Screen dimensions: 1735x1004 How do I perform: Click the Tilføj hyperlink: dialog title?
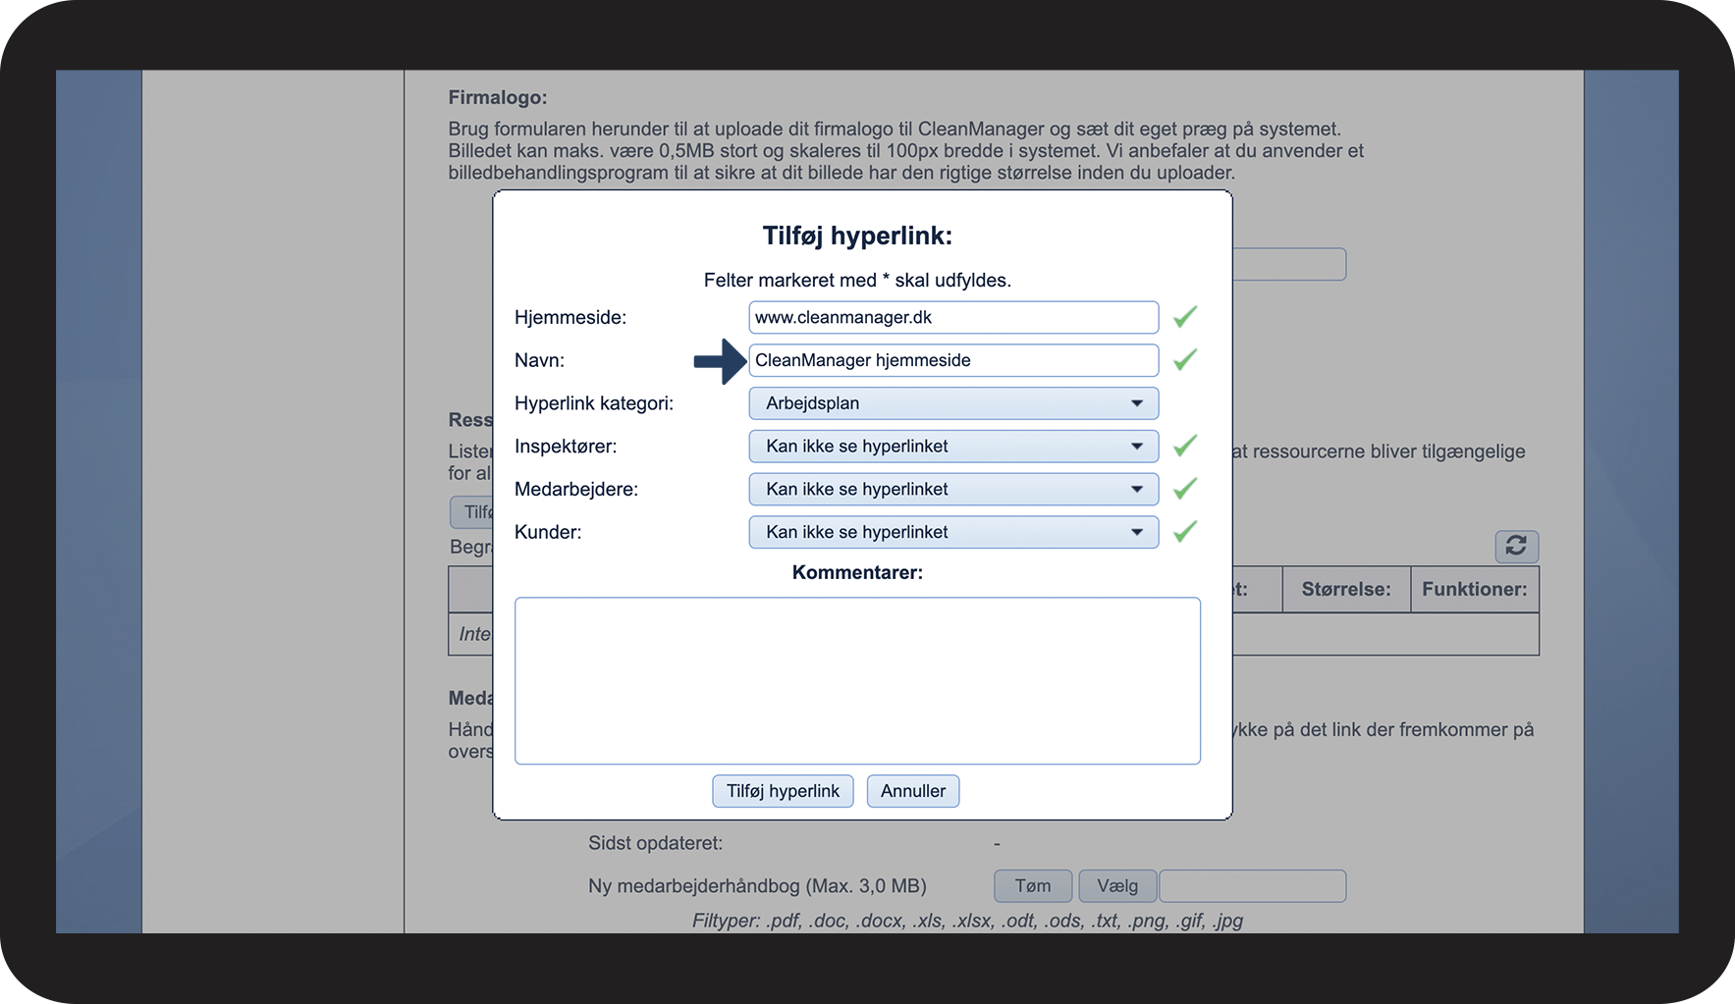tap(857, 236)
